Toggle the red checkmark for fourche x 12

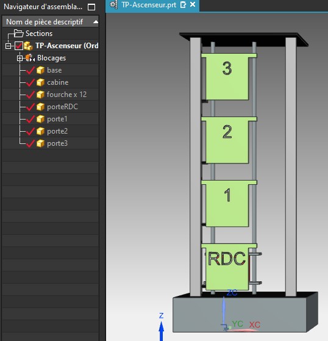tap(30, 95)
